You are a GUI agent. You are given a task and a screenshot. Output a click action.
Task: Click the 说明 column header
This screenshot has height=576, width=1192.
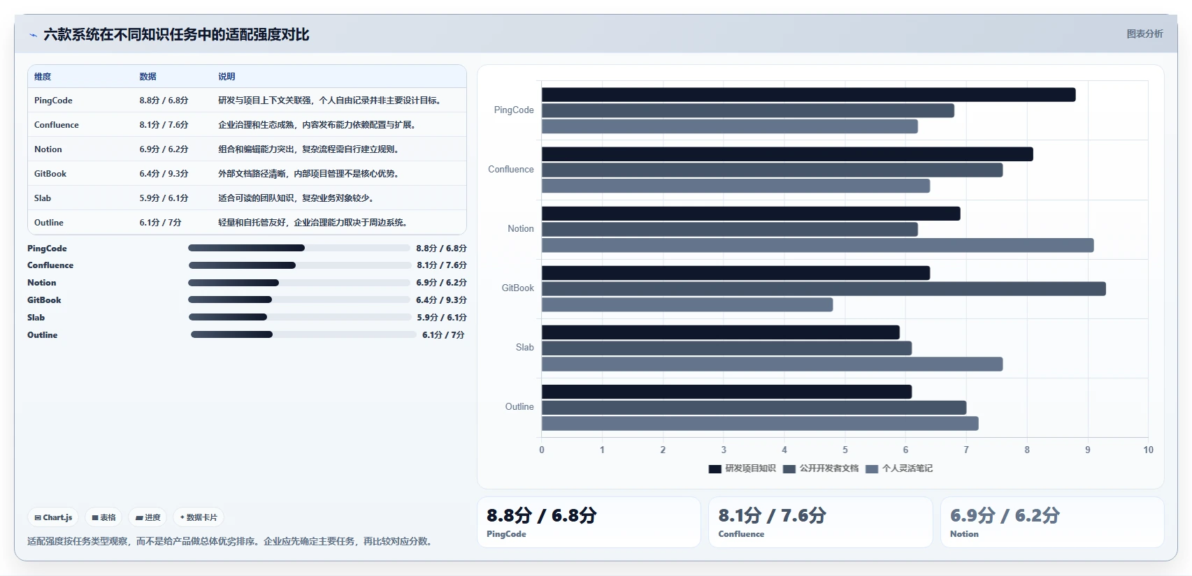click(227, 77)
